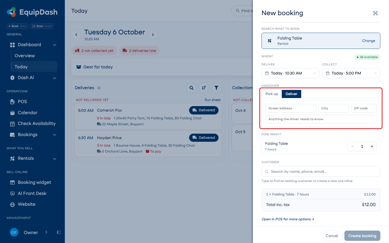Click customer search field

click(x=321, y=171)
